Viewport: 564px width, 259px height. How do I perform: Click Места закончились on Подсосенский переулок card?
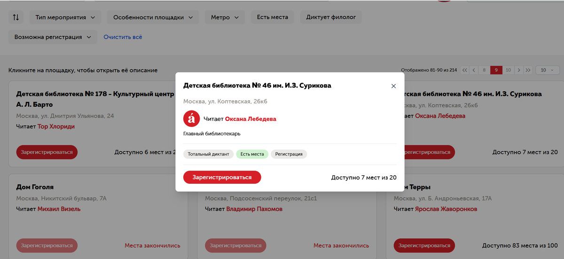341,245
